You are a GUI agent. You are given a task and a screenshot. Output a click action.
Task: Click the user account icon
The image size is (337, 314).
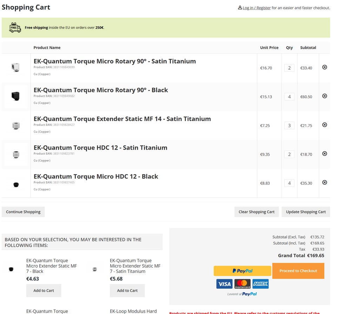point(240,8)
